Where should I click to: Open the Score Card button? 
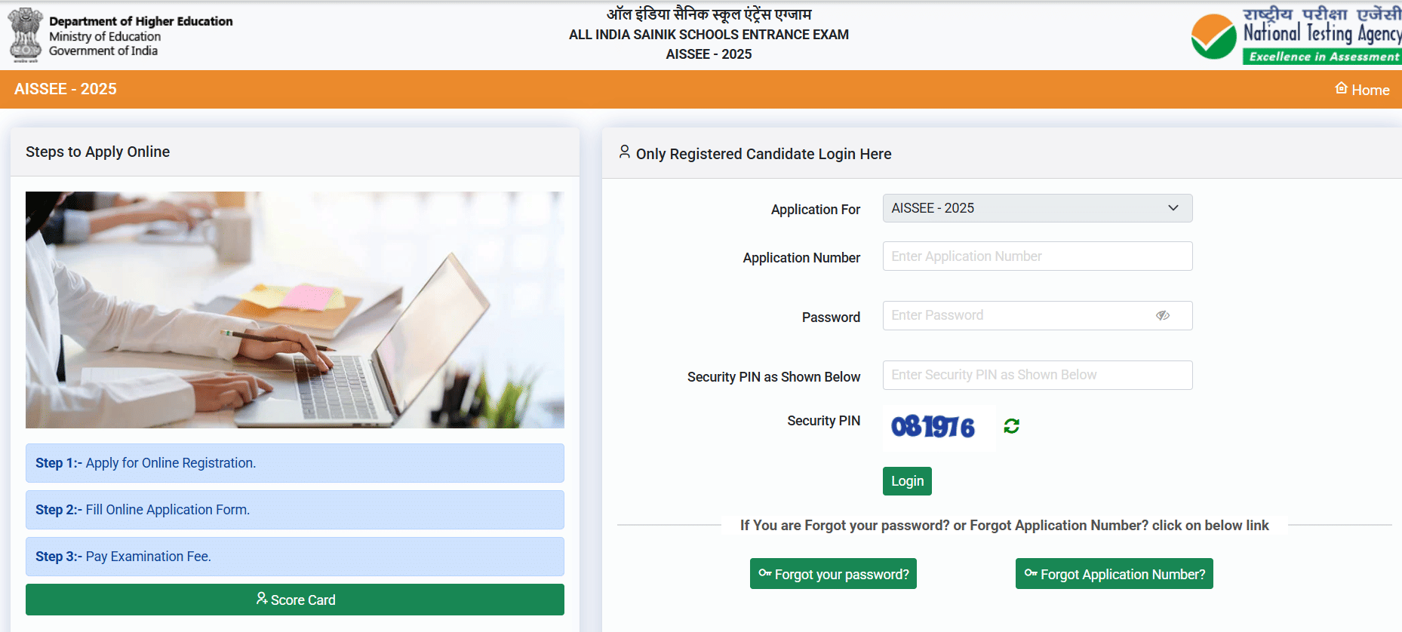click(x=295, y=600)
